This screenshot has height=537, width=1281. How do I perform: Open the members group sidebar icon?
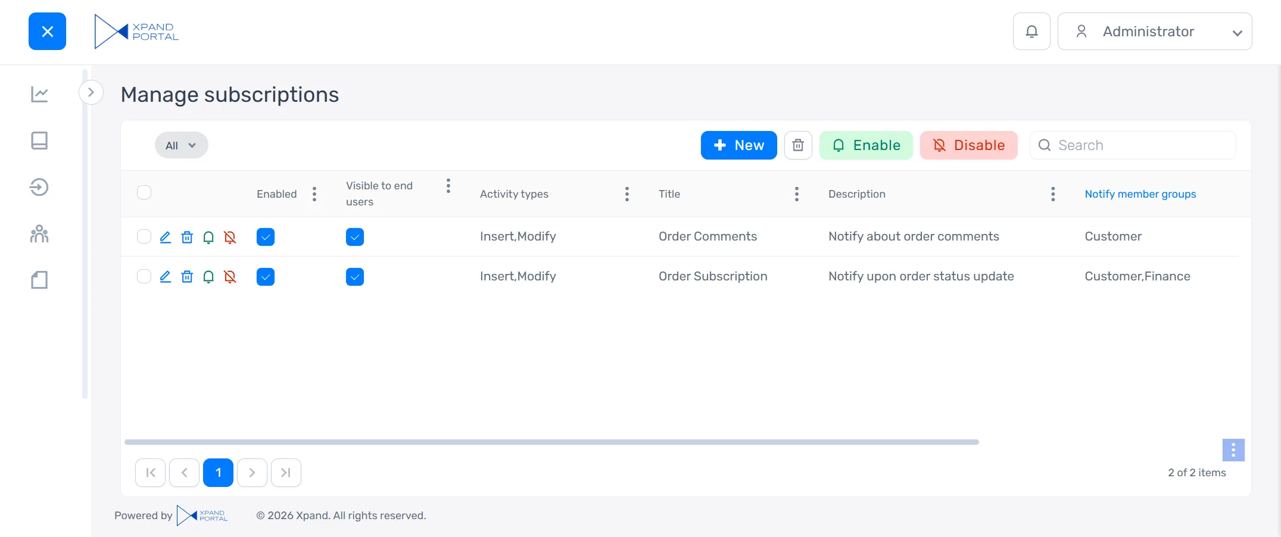(39, 234)
